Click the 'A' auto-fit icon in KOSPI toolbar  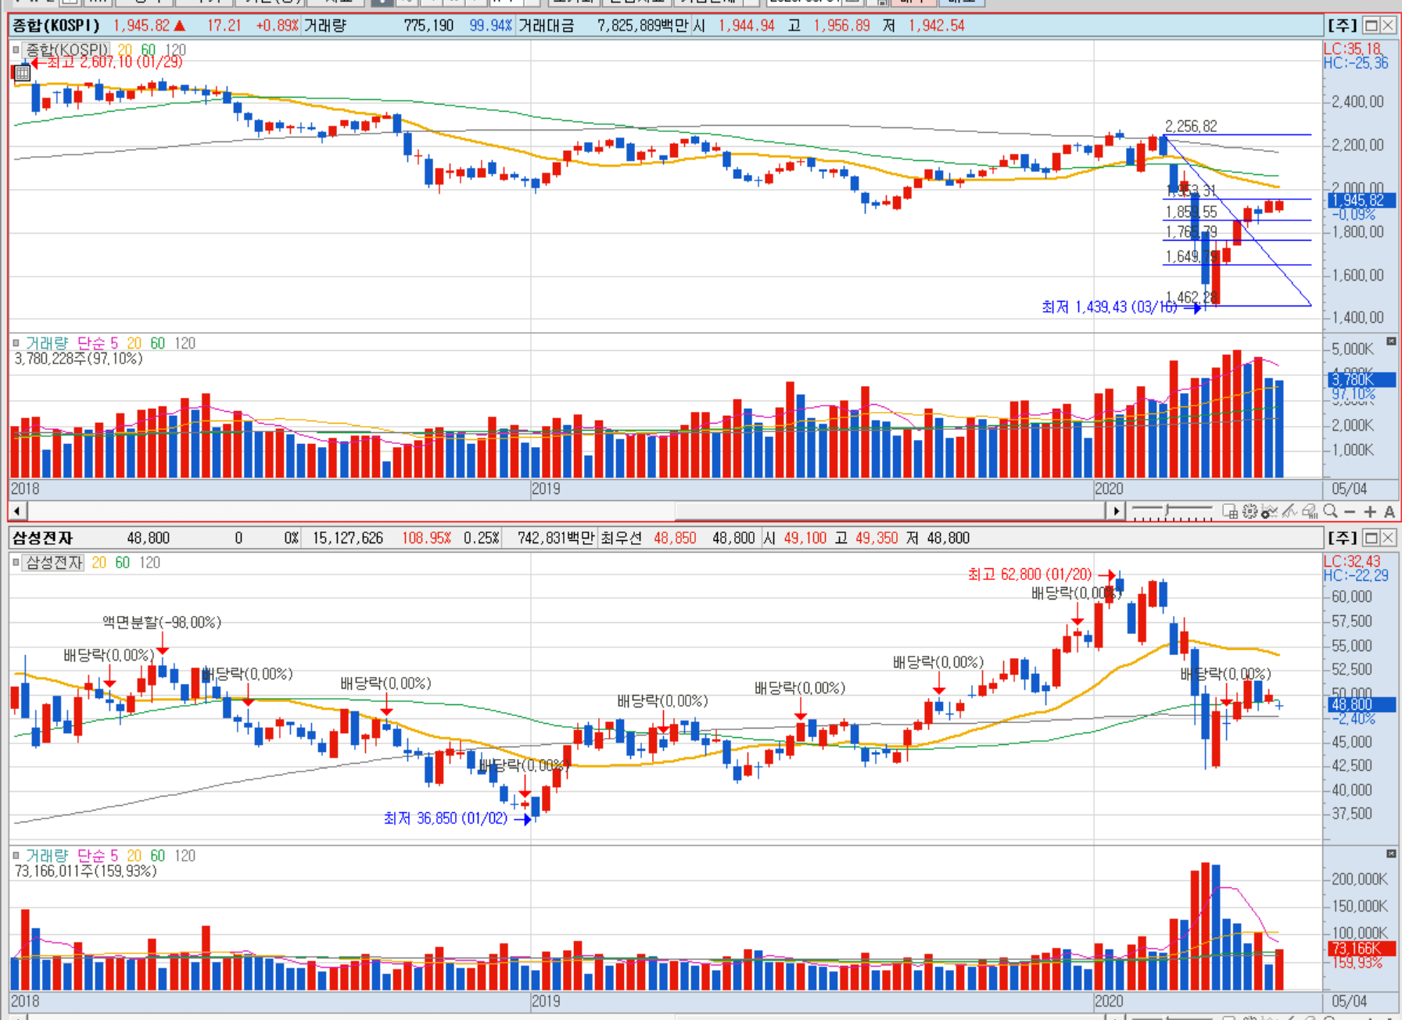pos(1389,512)
